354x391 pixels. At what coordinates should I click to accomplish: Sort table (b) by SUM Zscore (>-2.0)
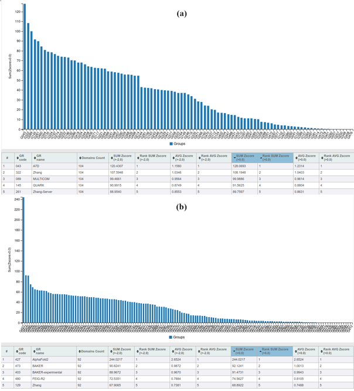[x=122, y=351]
